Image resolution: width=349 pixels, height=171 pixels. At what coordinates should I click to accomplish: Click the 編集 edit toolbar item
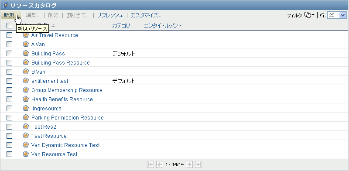click(33, 15)
